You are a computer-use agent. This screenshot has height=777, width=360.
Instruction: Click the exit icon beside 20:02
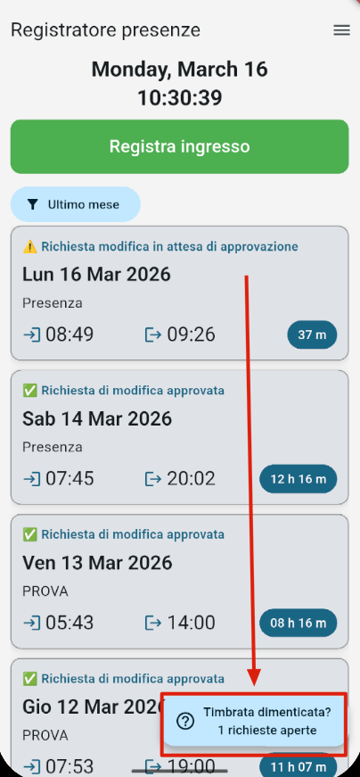pos(153,479)
